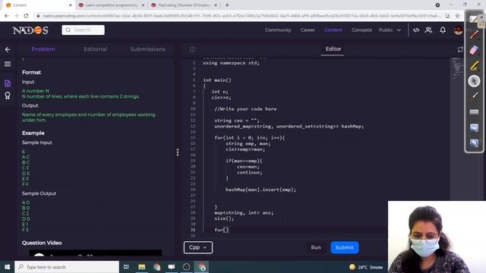Screen dimensions: 486x273
Task: Select the yellow highlighter annotation tool
Action: (474, 65)
